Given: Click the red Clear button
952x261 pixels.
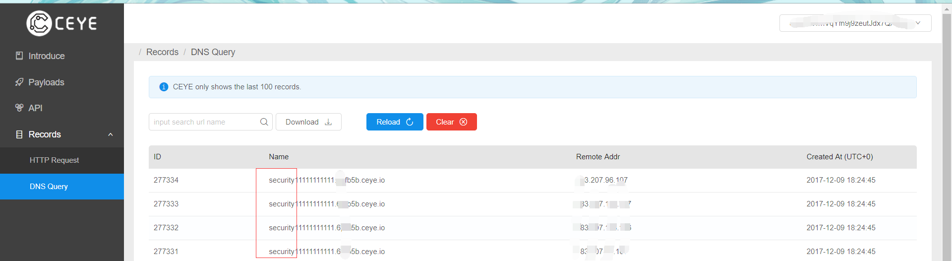Looking at the screenshot, I should click(x=452, y=122).
